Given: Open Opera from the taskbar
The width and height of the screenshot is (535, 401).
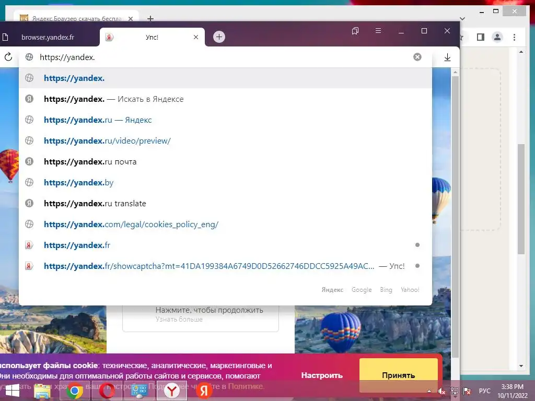Looking at the screenshot, I should point(107,391).
